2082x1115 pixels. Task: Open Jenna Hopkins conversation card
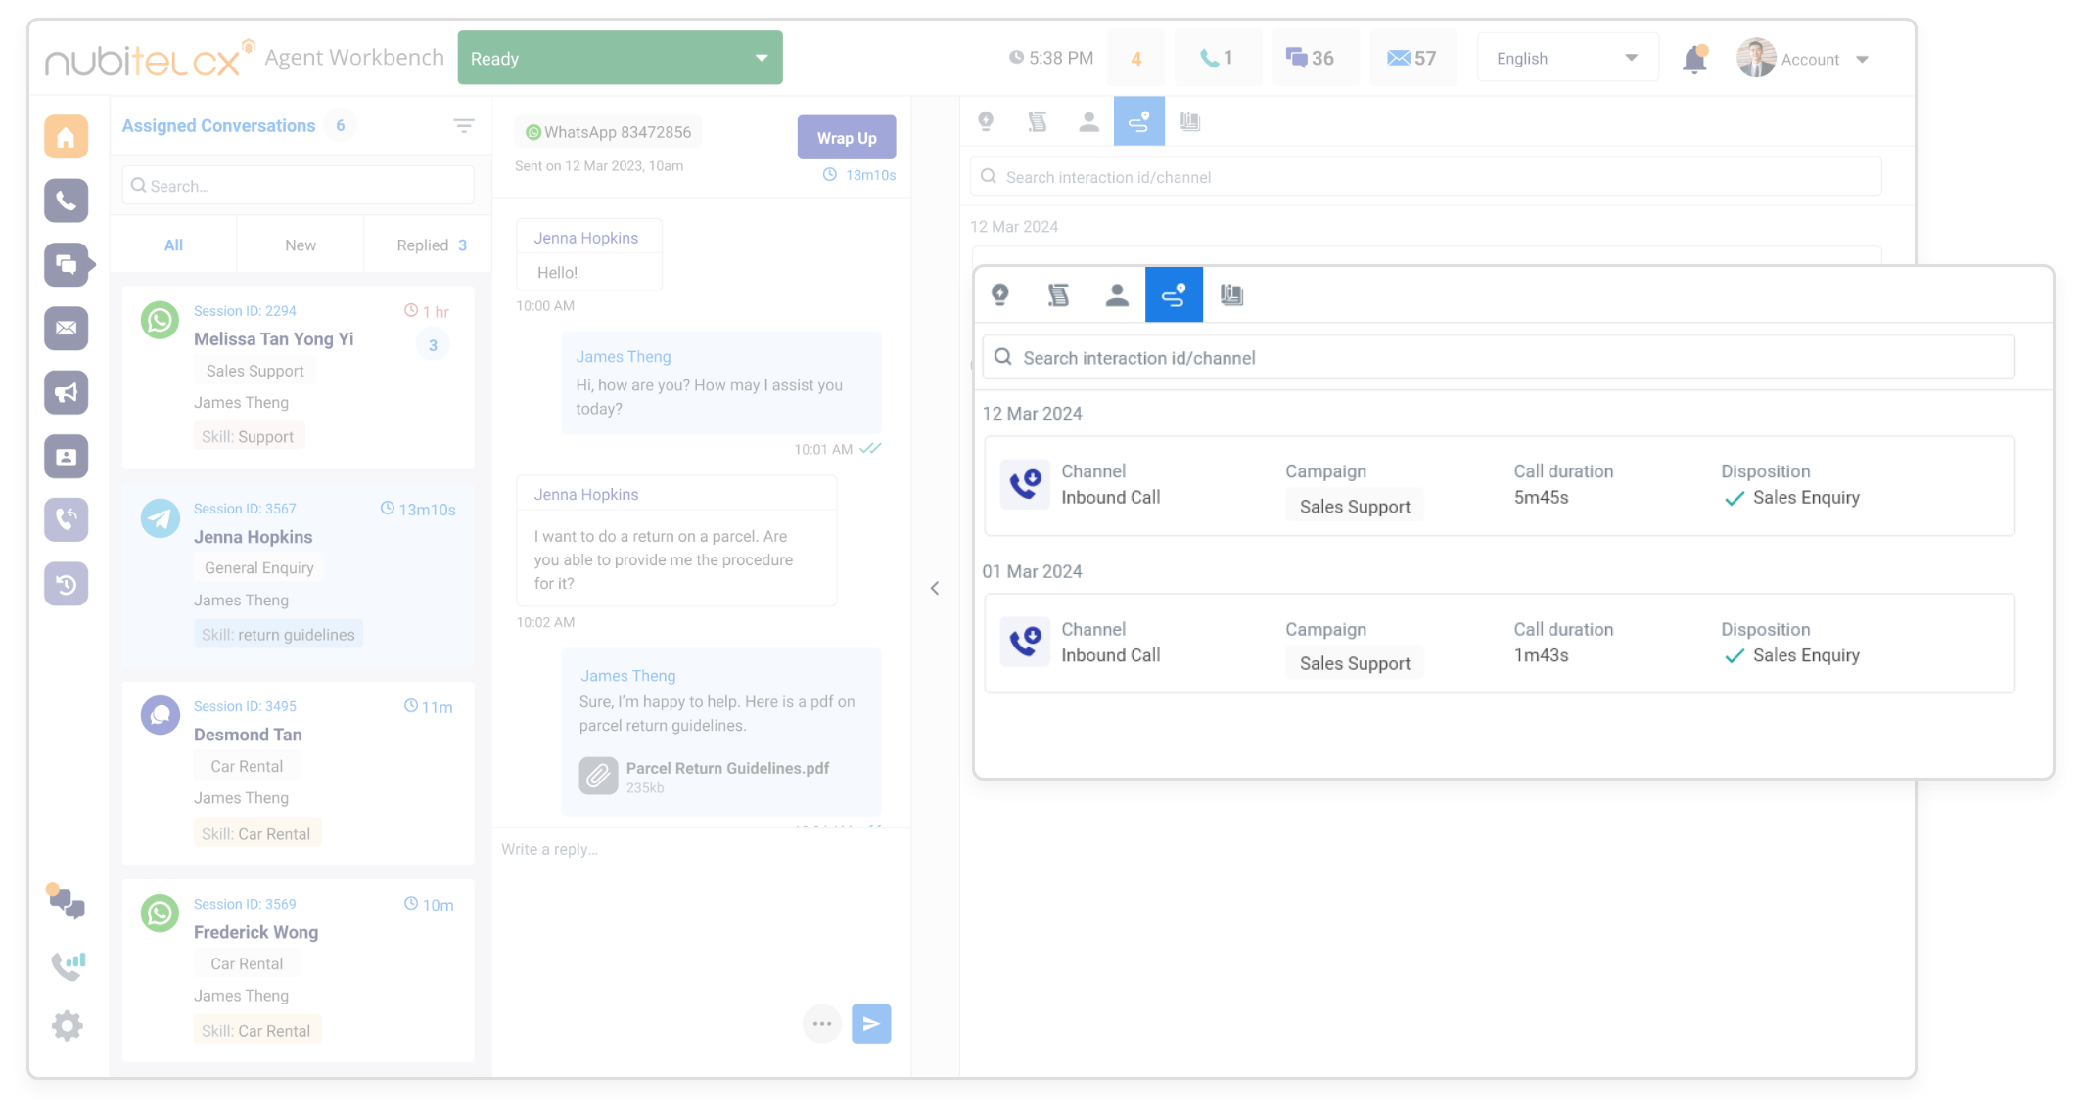(298, 574)
